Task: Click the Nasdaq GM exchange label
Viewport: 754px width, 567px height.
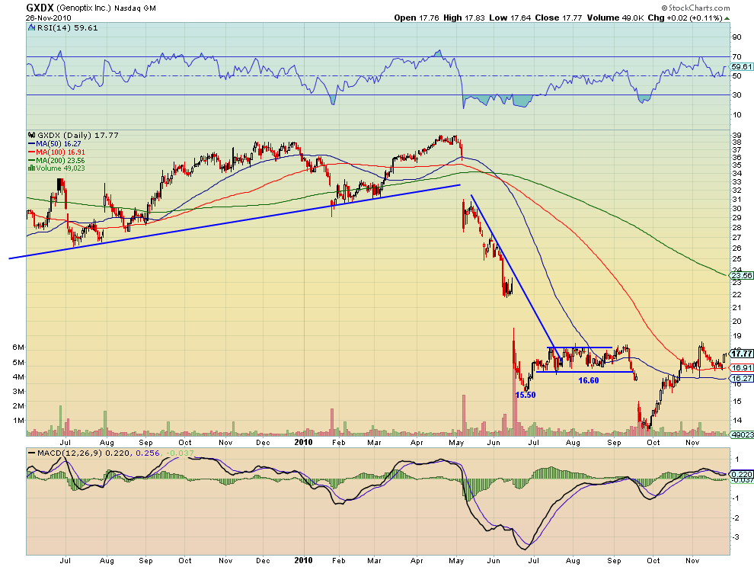Action: 135,8
